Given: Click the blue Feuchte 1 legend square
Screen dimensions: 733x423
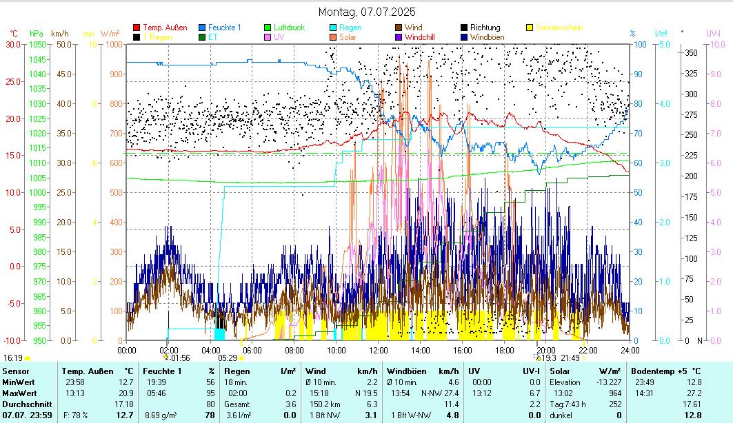Looking at the screenshot, I should 202,28.
